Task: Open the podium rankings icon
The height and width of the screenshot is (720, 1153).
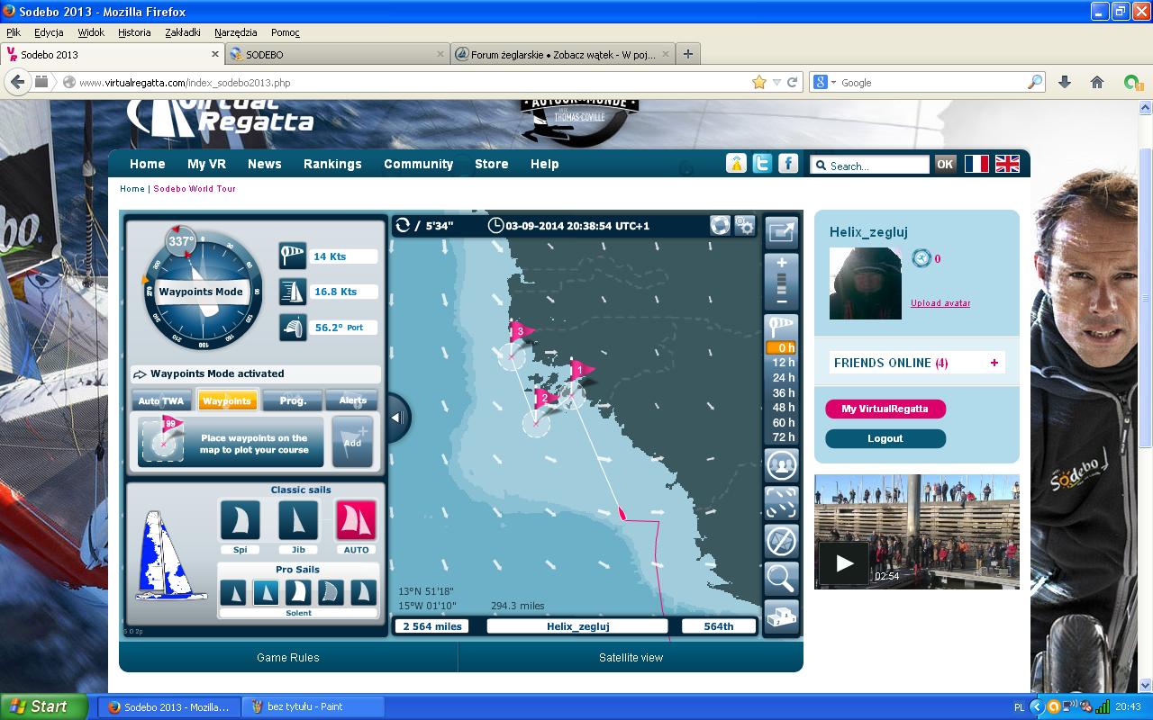Action: [x=781, y=616]
